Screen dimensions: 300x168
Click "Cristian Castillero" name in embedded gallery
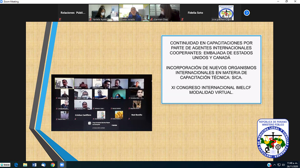83,115
